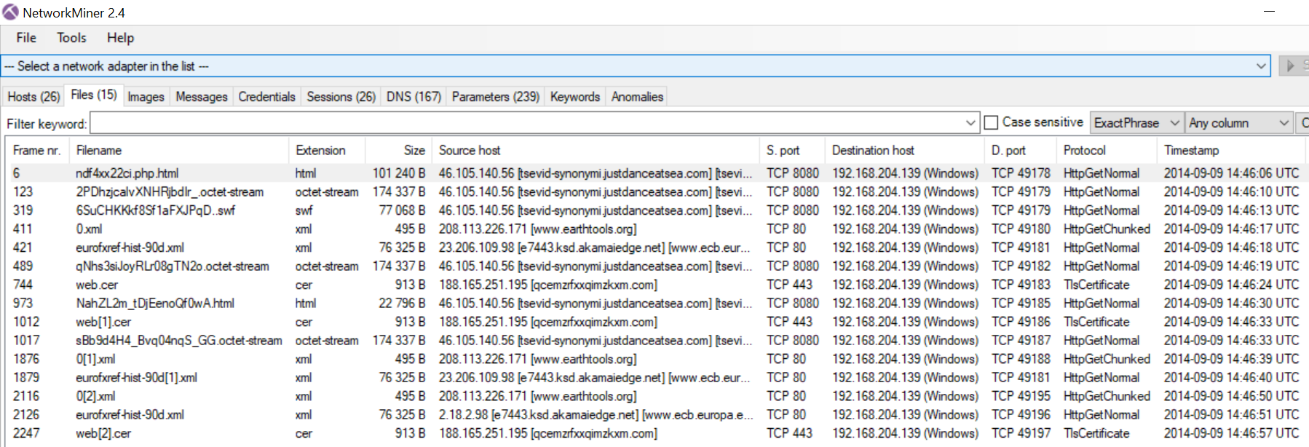Sort by Timestamp column header

click(x=1191, y=151)
